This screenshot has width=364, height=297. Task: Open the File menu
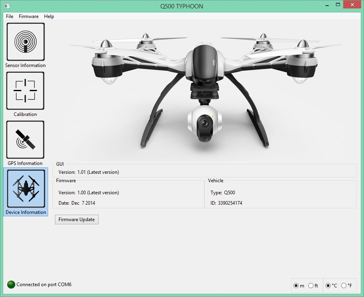pos(10,16)
